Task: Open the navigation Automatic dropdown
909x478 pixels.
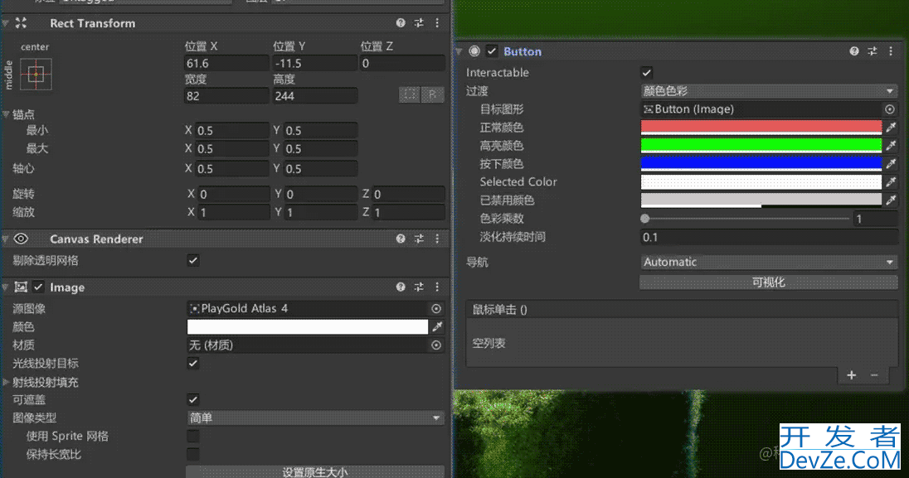Action: 768,262
